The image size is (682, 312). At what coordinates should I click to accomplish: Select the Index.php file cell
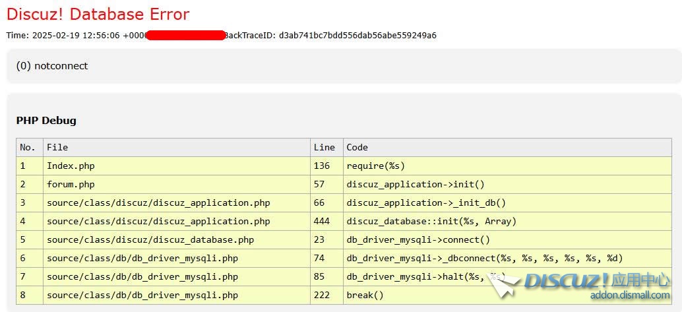click(x=71, y=166)
